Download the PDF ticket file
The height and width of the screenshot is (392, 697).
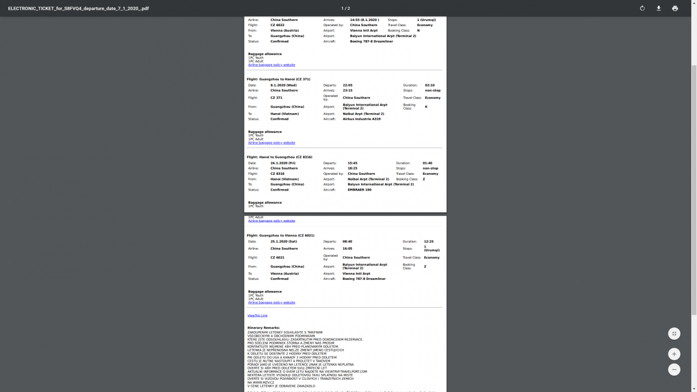click(659, 8)
